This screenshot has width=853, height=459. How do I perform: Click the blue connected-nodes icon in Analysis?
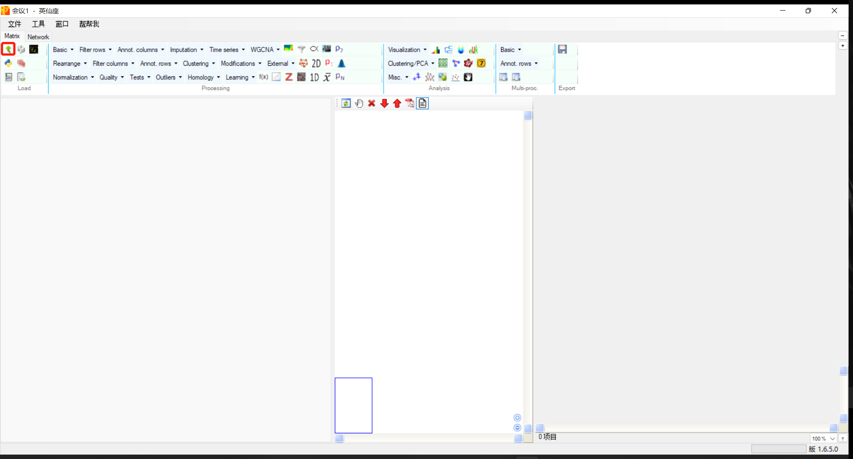(456, 63)
